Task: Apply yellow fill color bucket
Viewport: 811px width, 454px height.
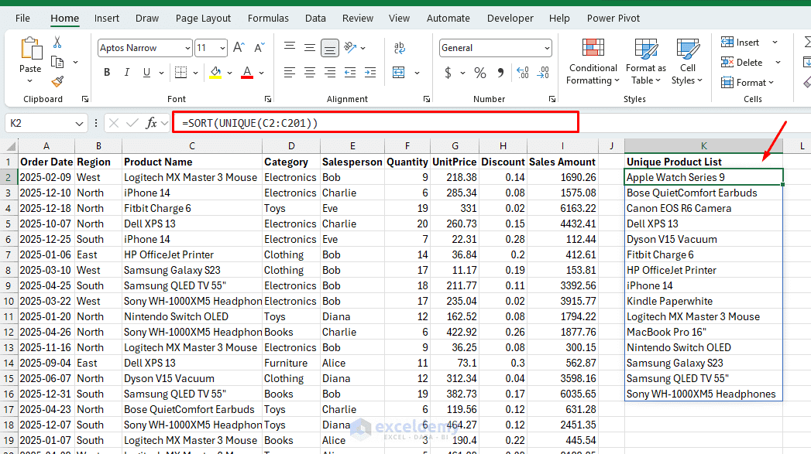Action: (x=215, y=72)
